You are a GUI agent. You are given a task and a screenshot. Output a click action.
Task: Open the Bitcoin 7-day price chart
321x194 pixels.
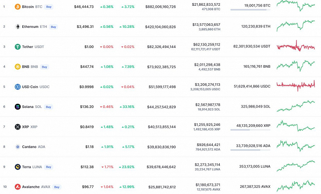(x=296, y=5)
